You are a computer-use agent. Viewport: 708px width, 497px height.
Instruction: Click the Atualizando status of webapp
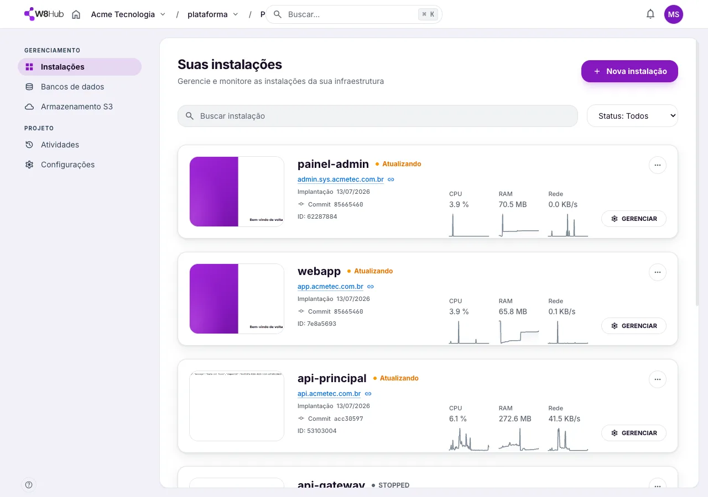click(x=370, y=271)
